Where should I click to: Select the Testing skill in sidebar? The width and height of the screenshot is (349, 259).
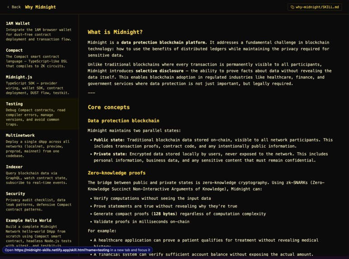click(x=39, y=114)
